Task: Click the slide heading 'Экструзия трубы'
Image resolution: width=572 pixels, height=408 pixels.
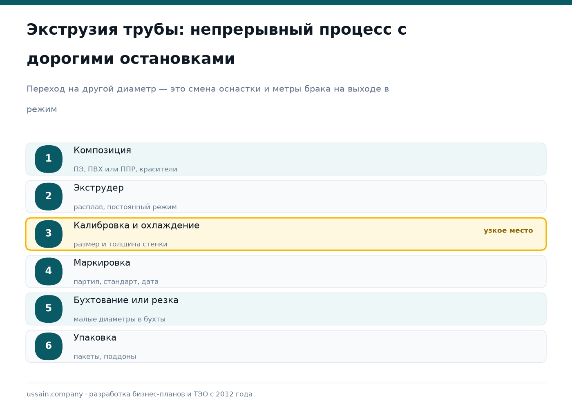Action: pyautogui.click(x=105, y=30)
